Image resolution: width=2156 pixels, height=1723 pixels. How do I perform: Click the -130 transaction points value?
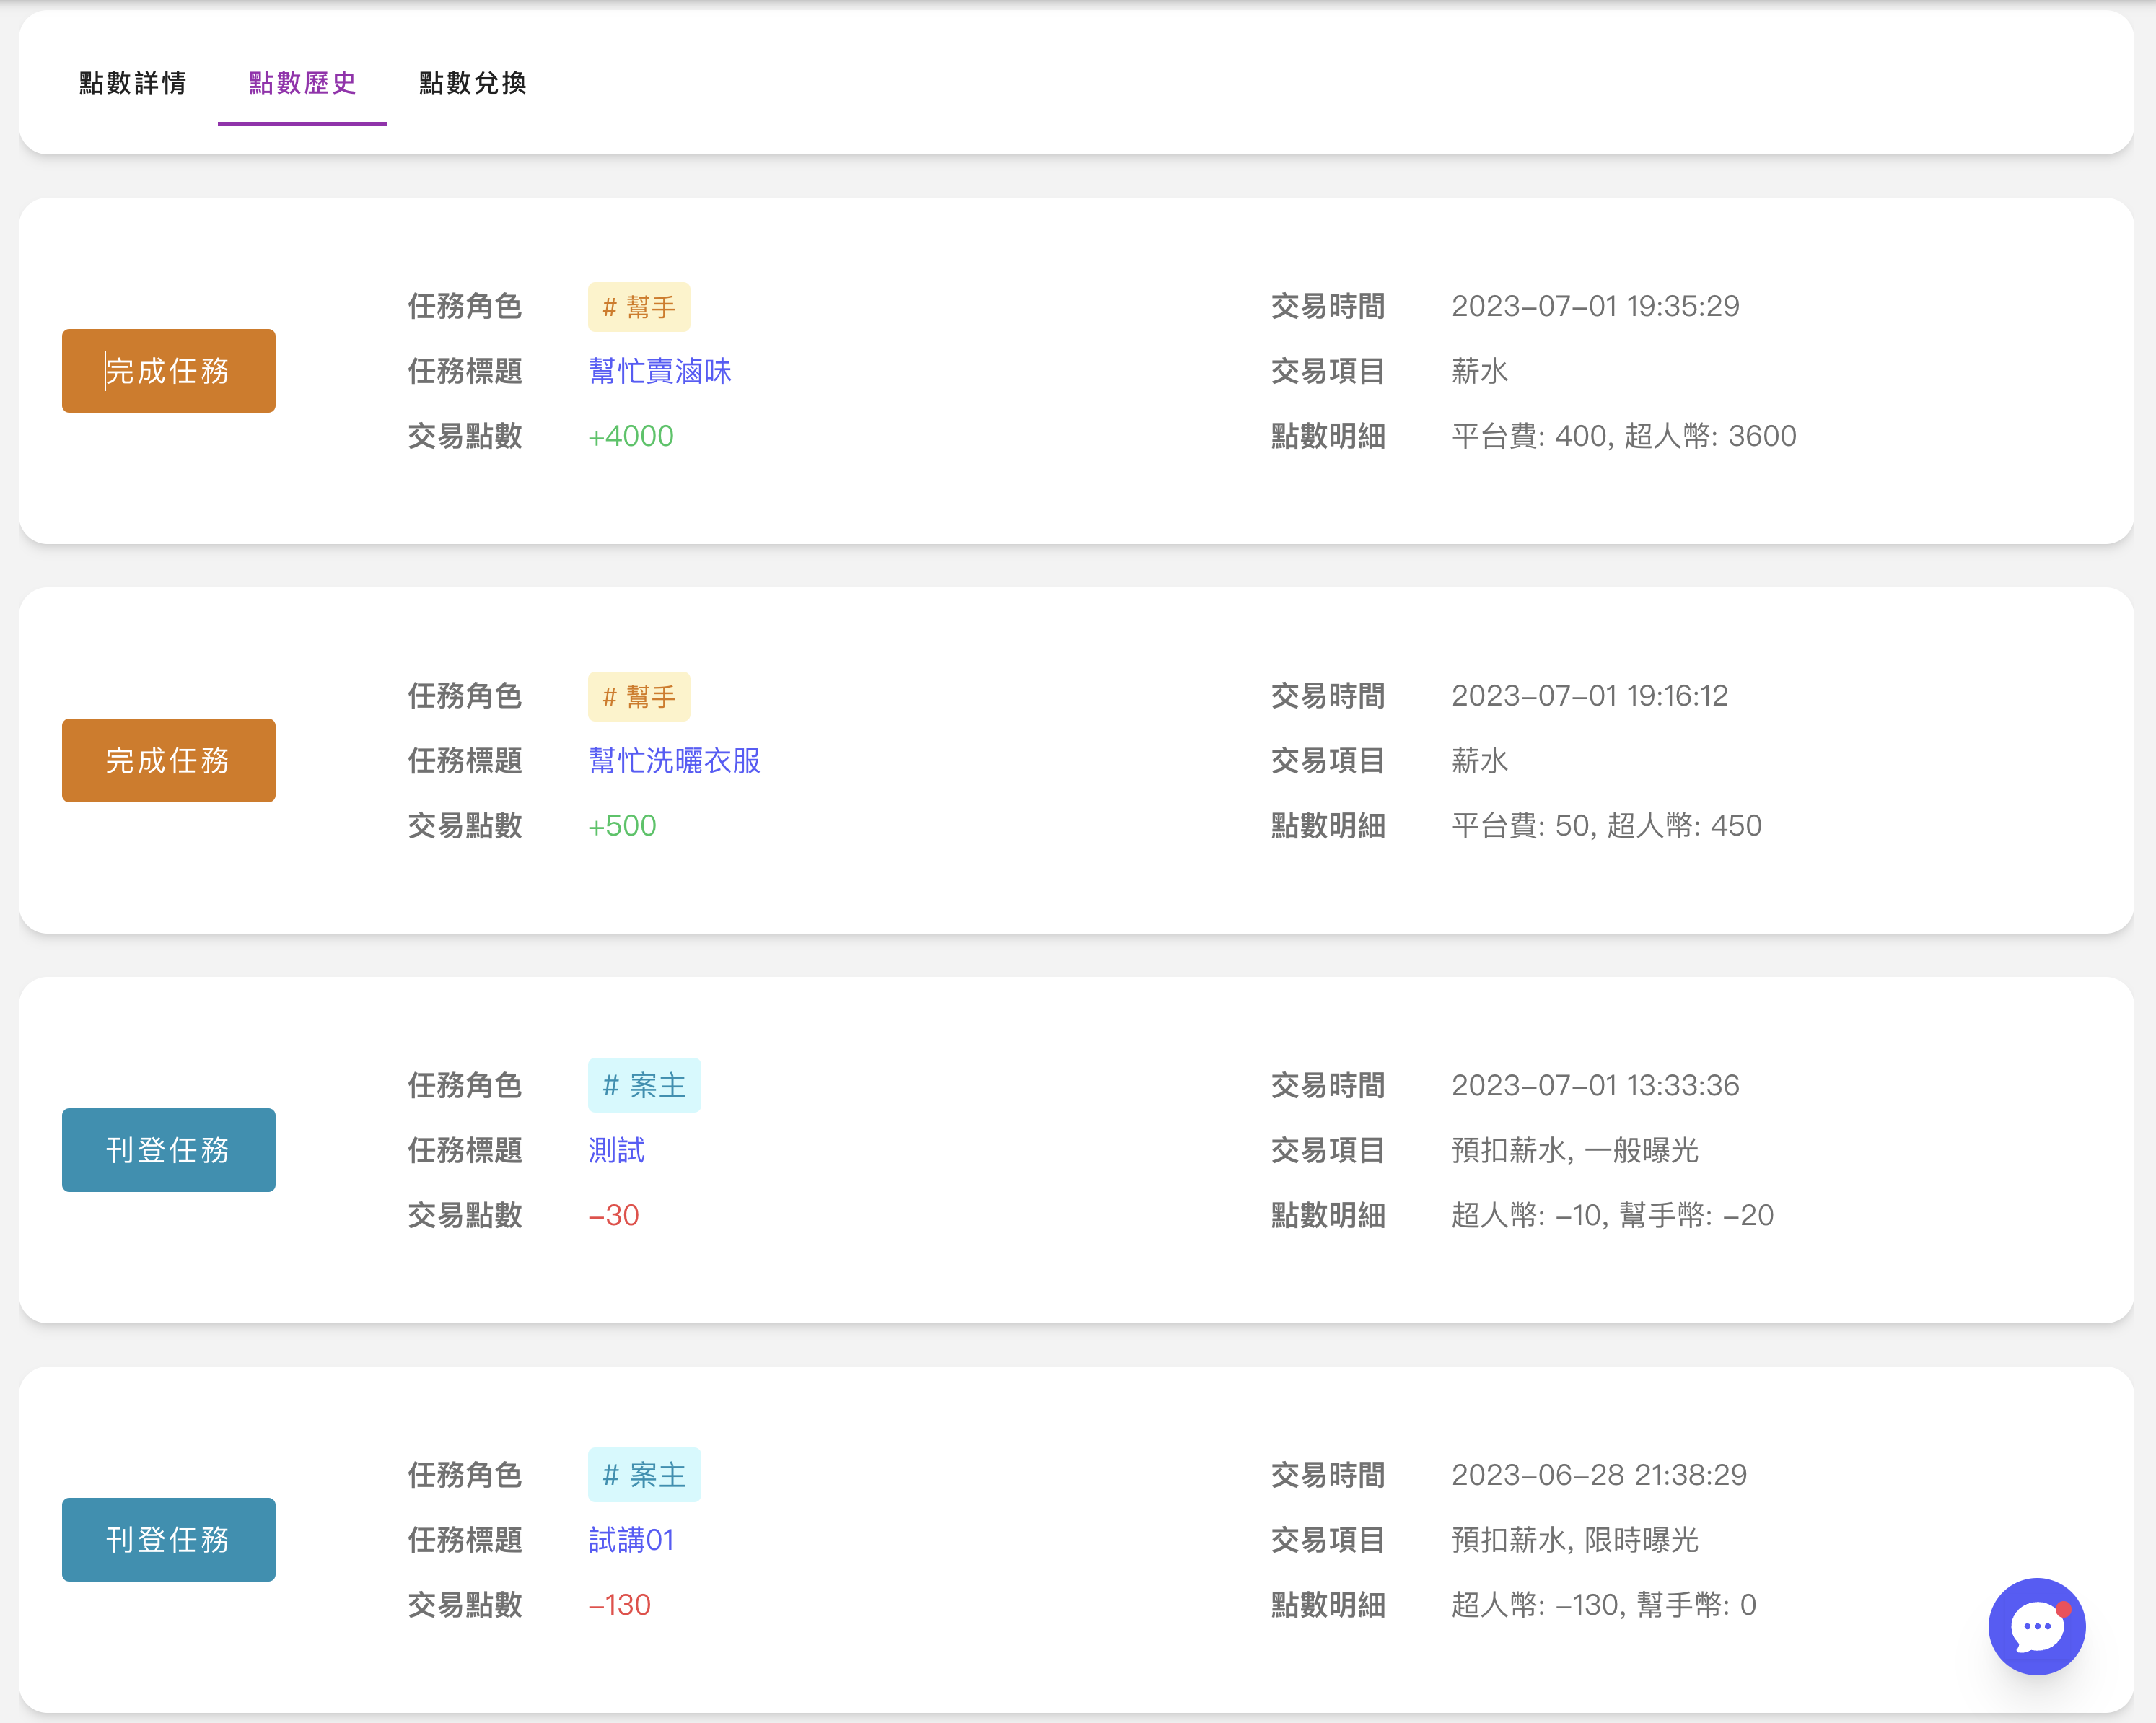tap(619, 1605)
